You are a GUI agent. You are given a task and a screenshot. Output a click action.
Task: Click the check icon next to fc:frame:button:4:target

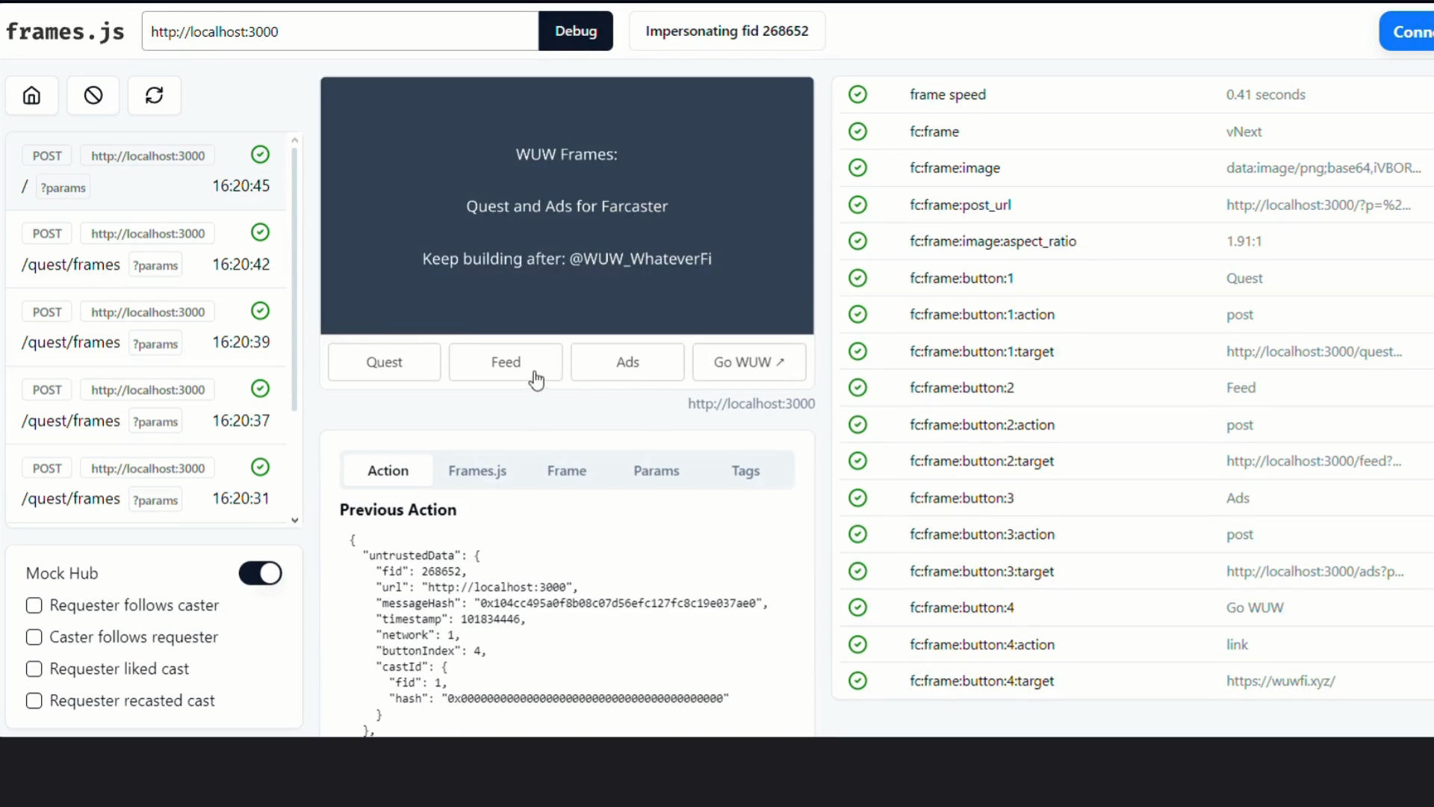click(x=857, y=681)
